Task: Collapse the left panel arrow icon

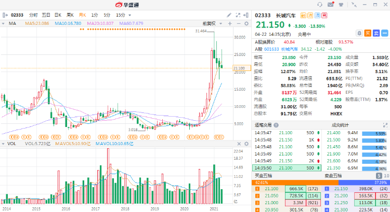Action: pos(5,15)
